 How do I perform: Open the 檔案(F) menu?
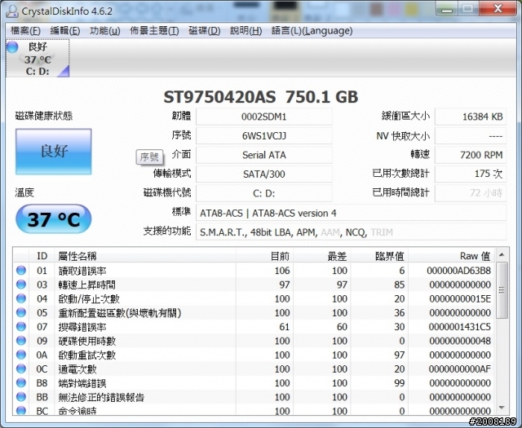tap(25, 31)
